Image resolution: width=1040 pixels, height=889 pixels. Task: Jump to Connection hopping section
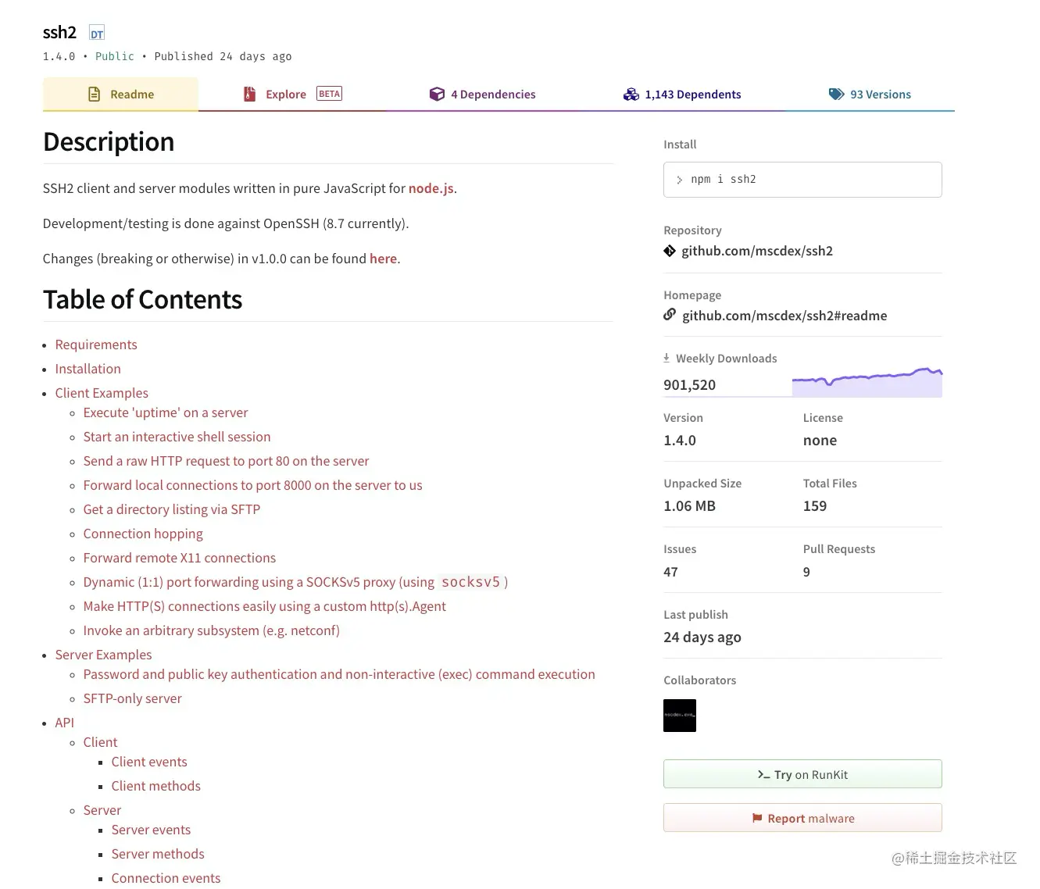(x=143, y=534)
